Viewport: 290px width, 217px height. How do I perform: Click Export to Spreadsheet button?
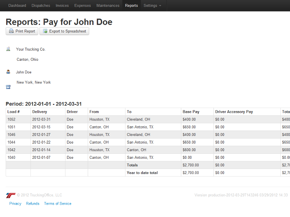[x=64, y=31]
